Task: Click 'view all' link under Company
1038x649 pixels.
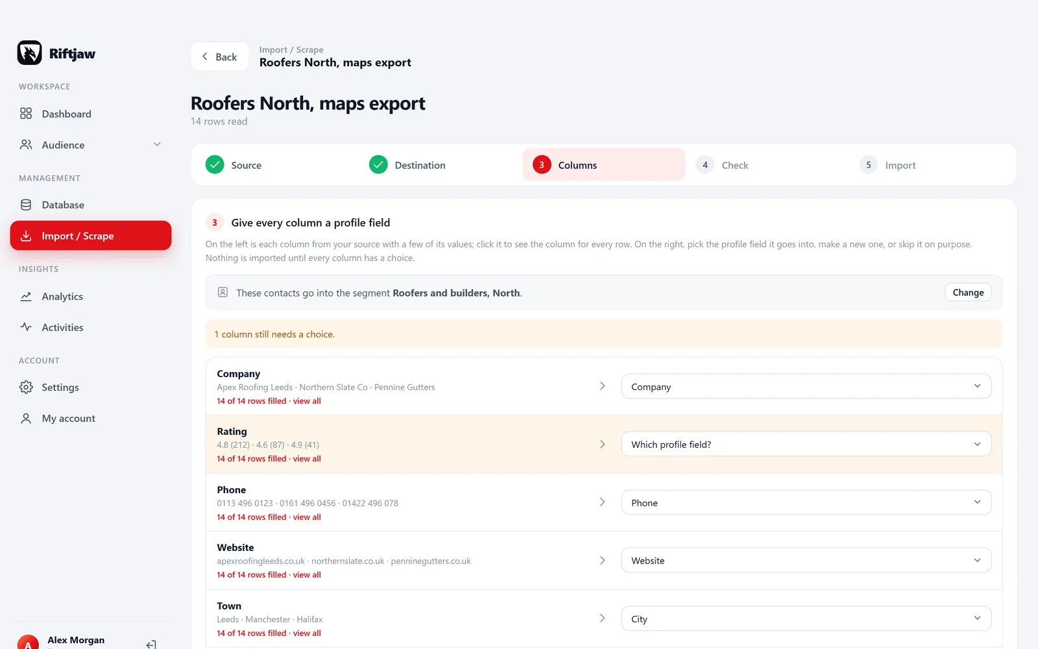Action: pos(307,401)
